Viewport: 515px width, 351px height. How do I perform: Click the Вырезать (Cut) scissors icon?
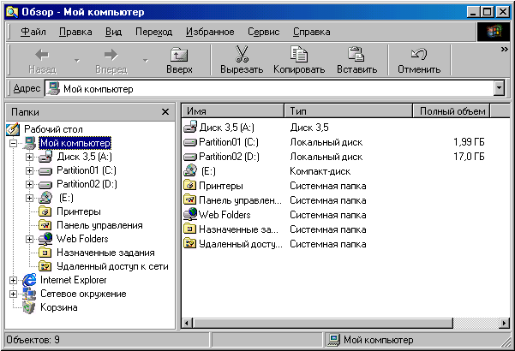[x=242, y=55]
